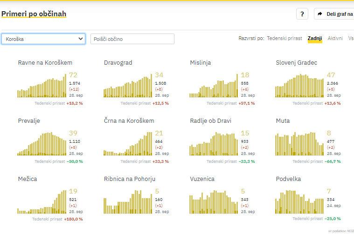The height and width of the screenshot is (234, 354).
Task: Select the Vuzenica bar chart
Action: click(214, 202)
